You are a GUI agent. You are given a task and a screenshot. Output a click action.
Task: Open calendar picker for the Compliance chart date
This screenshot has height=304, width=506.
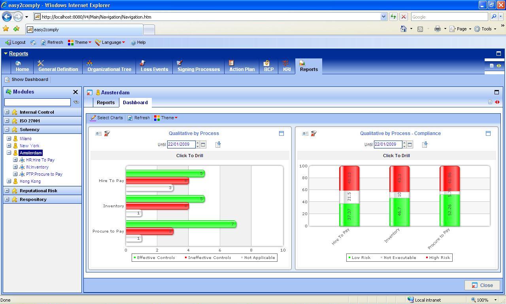click(410, 144)
